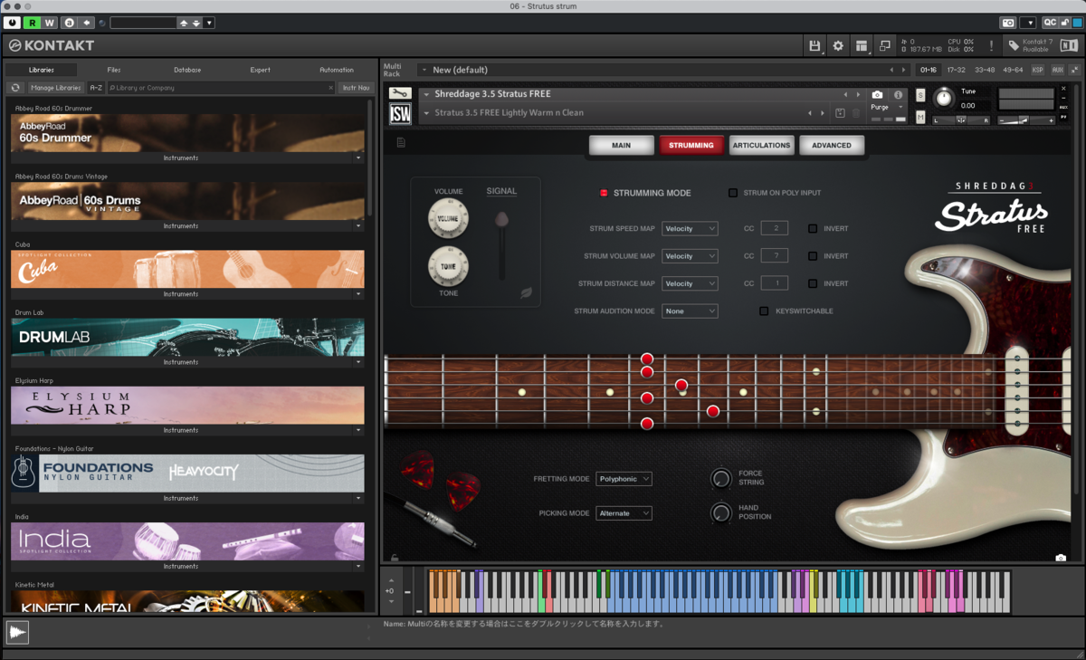Select the 17-32 channel page button

click(x=956, y=70)
